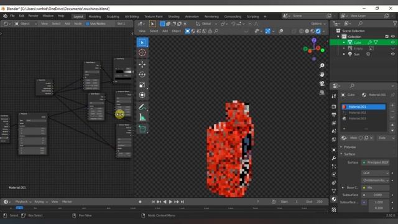
Task: Click the Mix base color button
Action: coord(375,188)
